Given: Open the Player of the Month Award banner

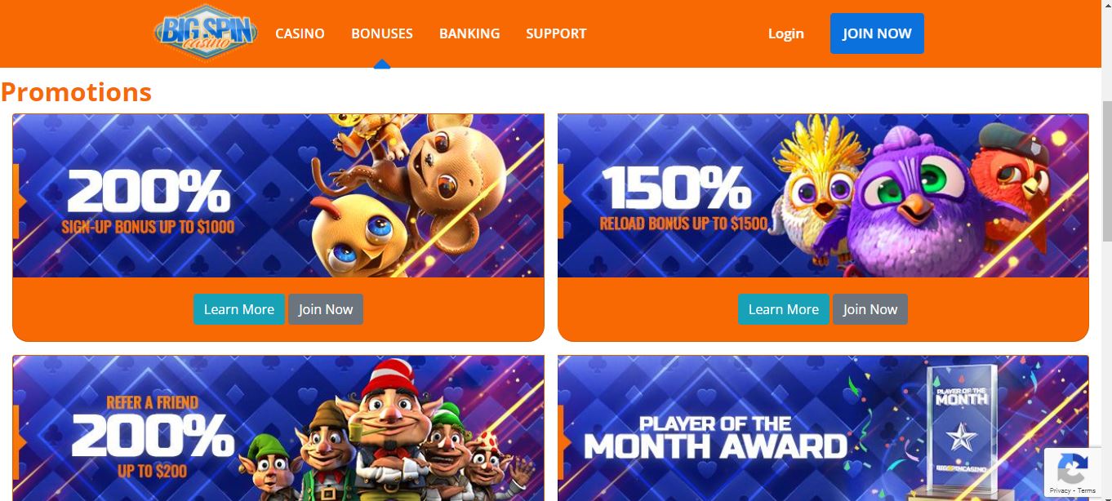Looking at the screenshot, I should pyautogui.click(x=823, y=428).
